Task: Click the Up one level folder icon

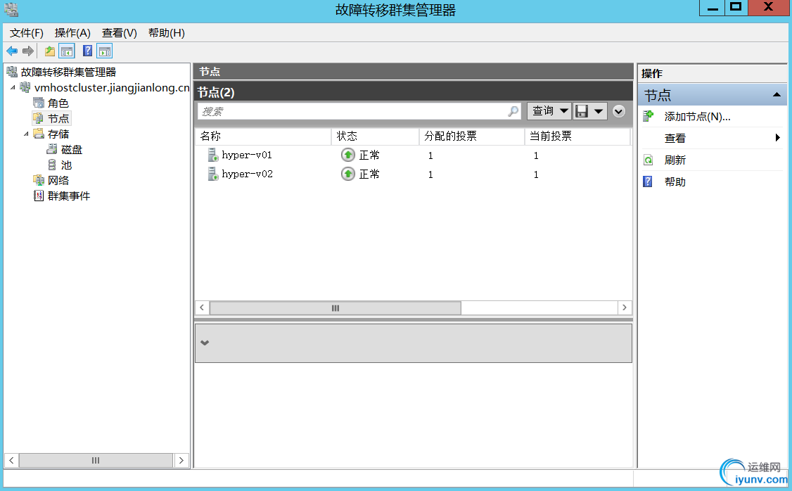Action: (x=49, y=51)
